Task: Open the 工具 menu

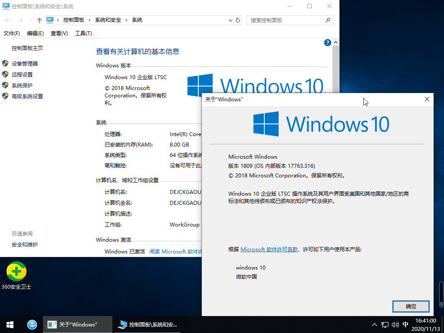Action: tap(83, 33)
